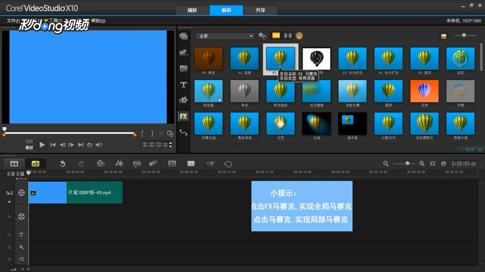Switch to the 捕获 tab

192,10
